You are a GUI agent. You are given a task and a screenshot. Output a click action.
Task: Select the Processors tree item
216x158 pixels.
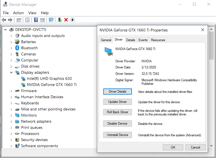coord(30,134)
